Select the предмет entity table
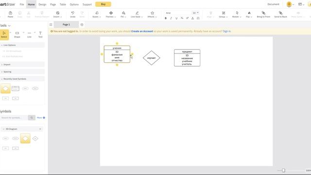 click(187, 58)
